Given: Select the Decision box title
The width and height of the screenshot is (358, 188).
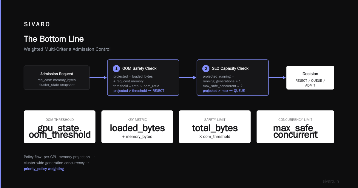Looking at the screenshot, I should [x=310, y=74].
